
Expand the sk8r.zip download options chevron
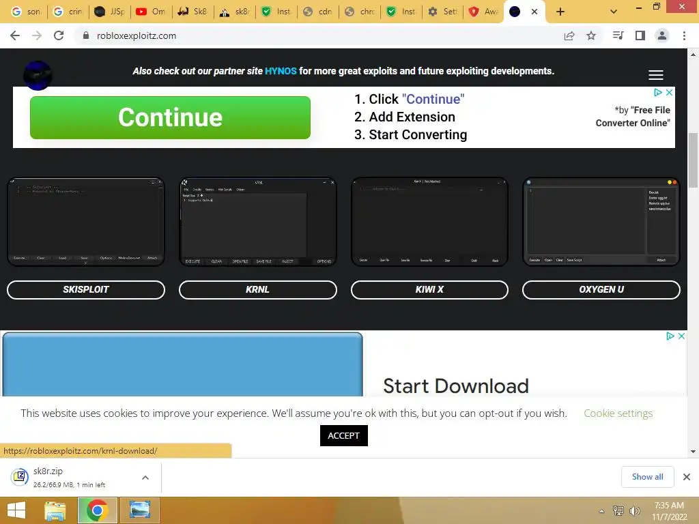click(145, 478)
